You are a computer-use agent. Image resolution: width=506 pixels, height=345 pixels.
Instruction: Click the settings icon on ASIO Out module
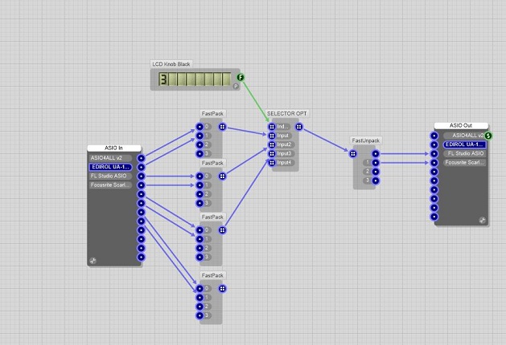[x=482, y=220]
